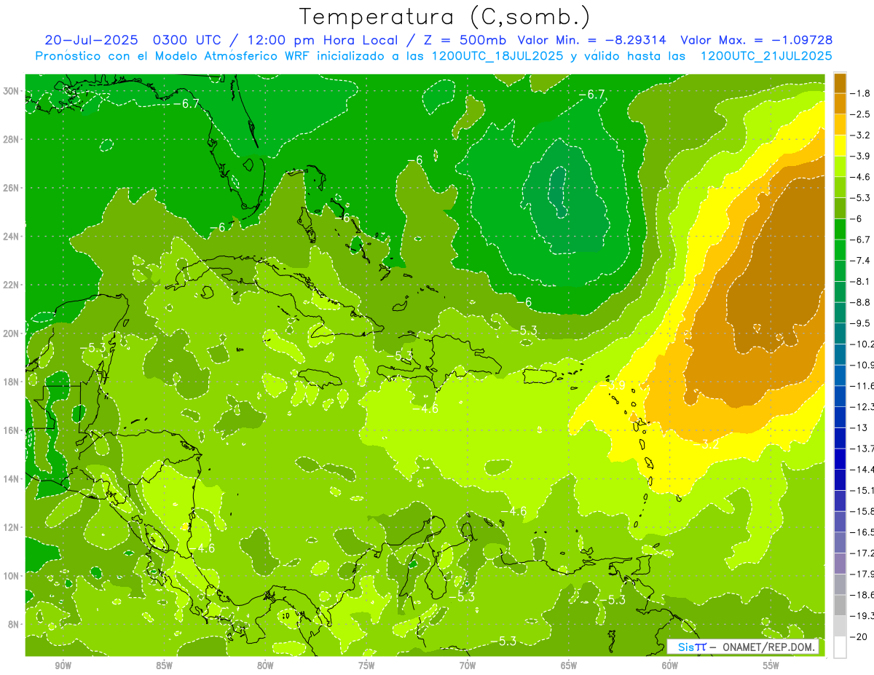Click the brown swatch above -1.8 in colorbar
The width and height of the screenshot is (874, 675).
[840, 83]
